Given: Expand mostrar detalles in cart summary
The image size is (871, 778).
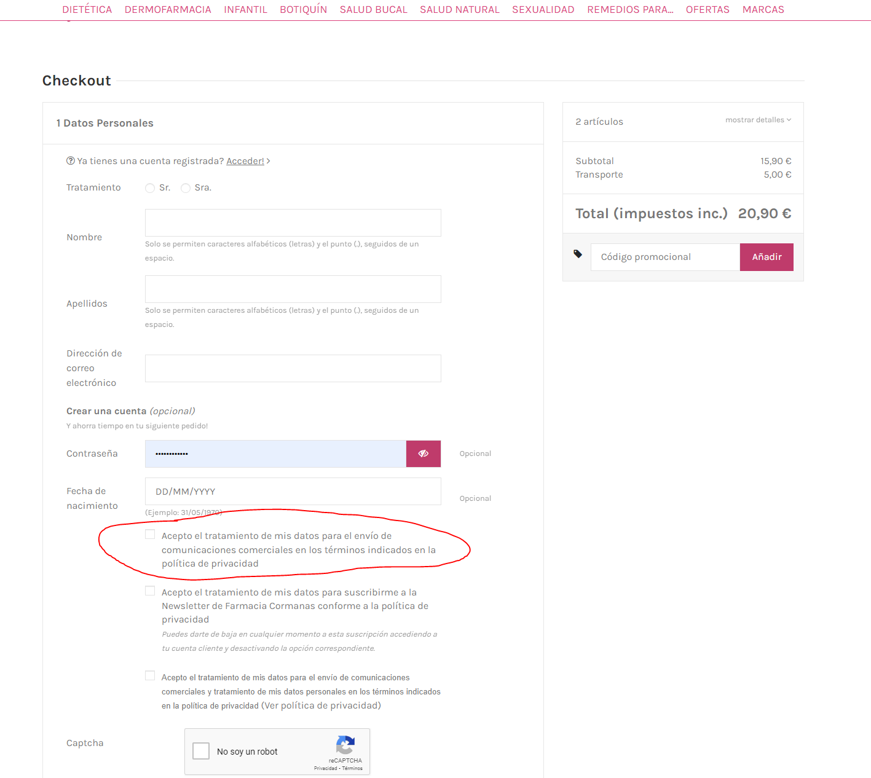Looking at the screenshot, I should (758, 120).
